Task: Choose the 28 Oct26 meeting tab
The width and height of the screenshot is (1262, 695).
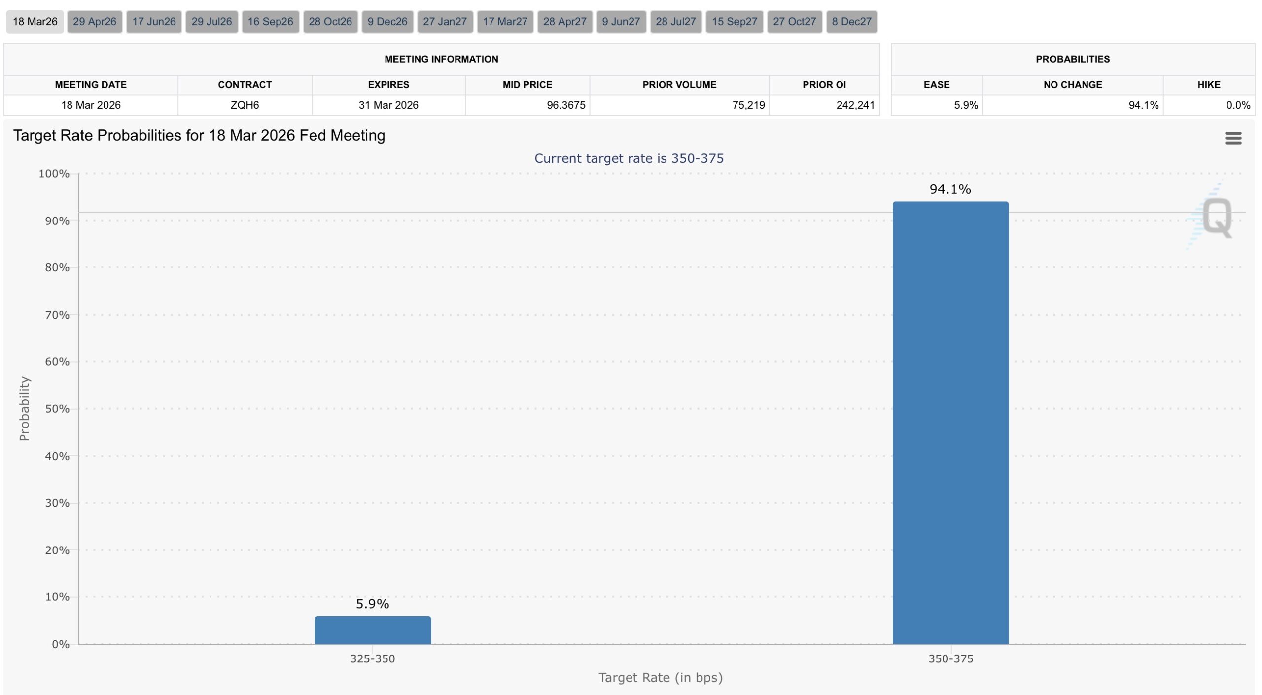Action: click(x=331, y=21)
